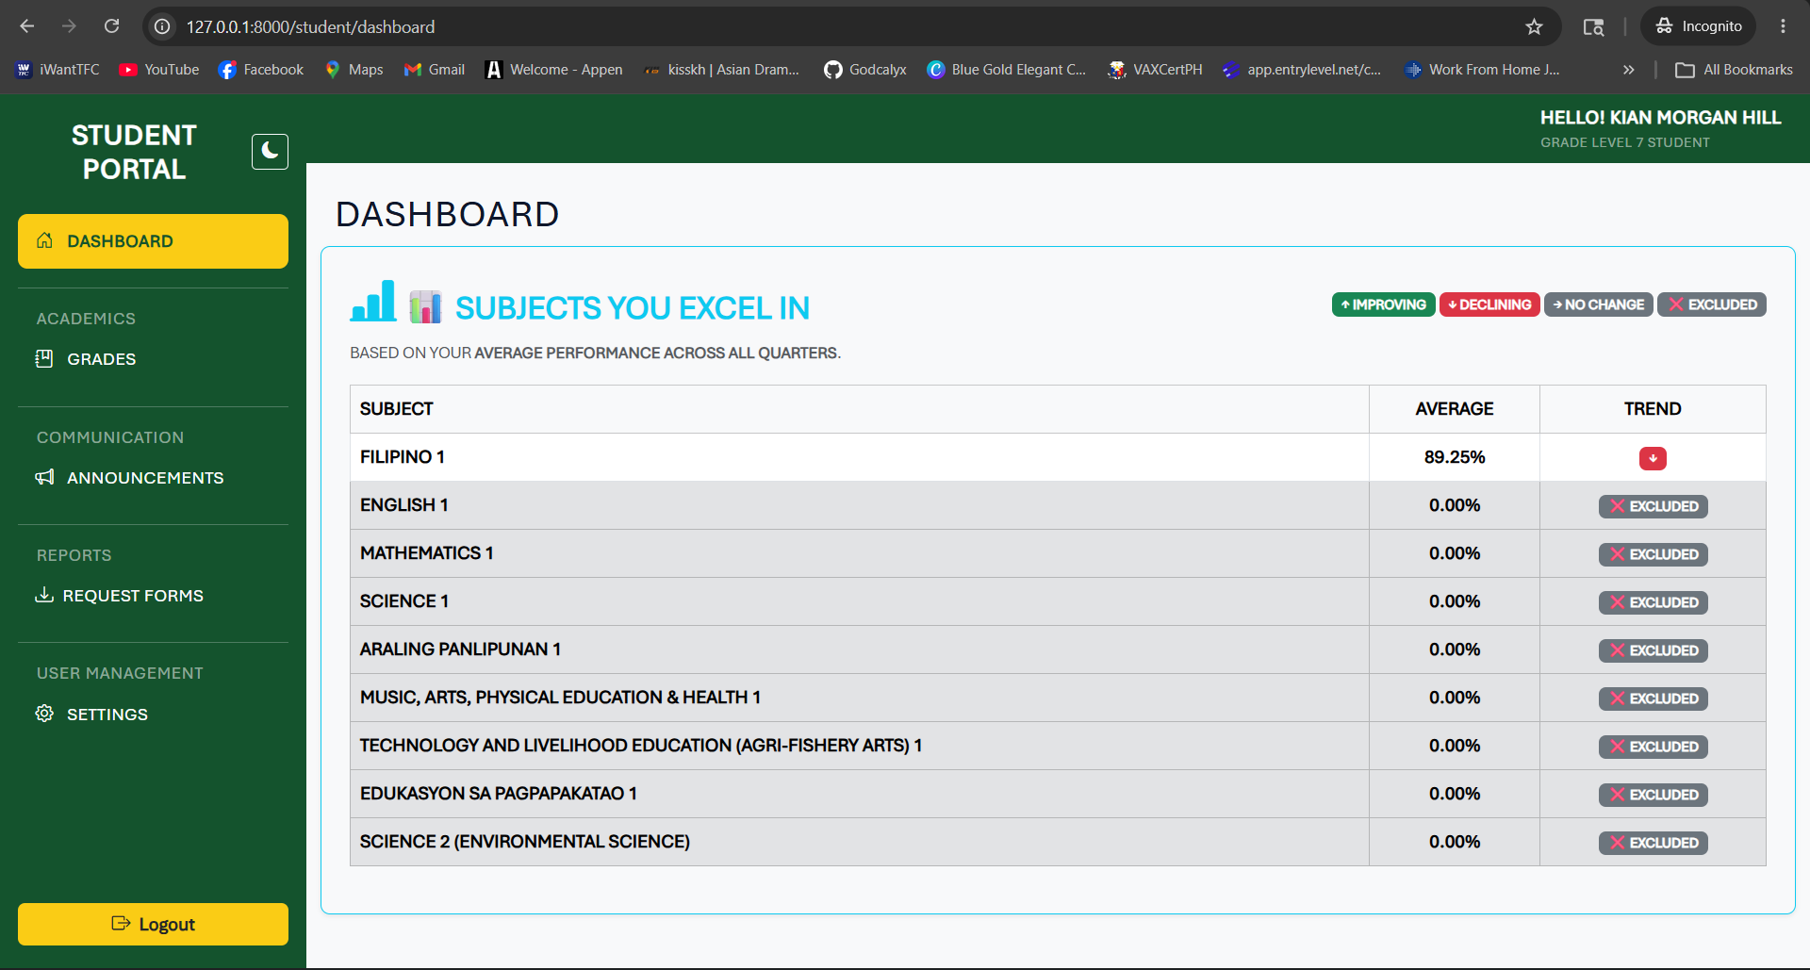
Task: Reload the page with the refresh icon
Action: point(112,26)
